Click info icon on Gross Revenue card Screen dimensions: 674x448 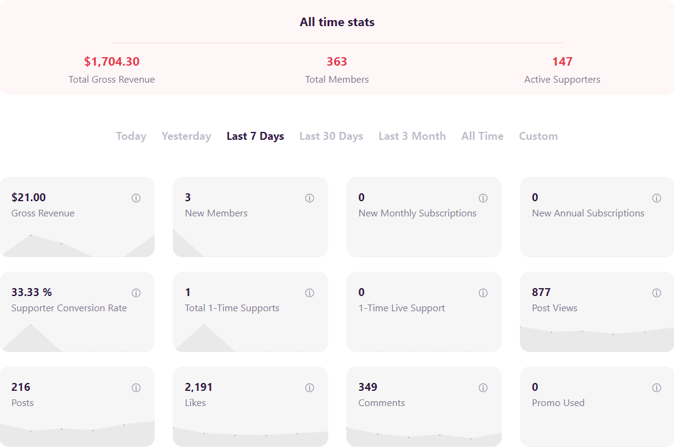[x=136, y=198]
